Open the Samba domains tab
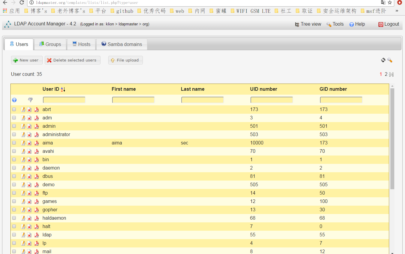 121,44
